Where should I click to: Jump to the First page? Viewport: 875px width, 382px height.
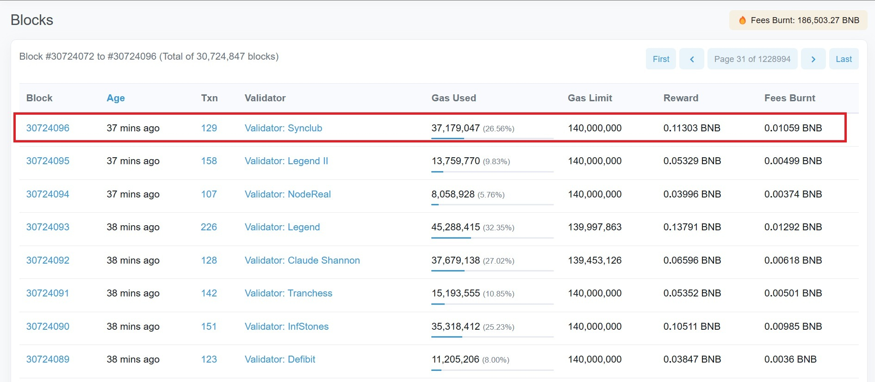661,59
